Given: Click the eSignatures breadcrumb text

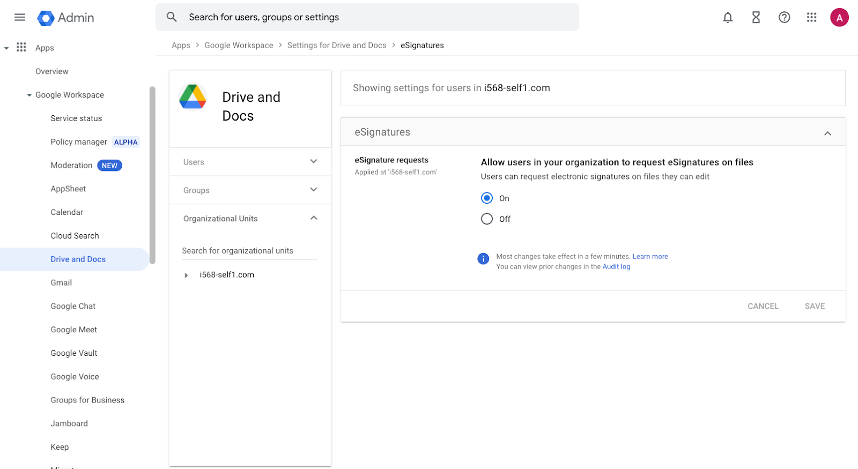Looking at the screenshot, I should (422, 46).
